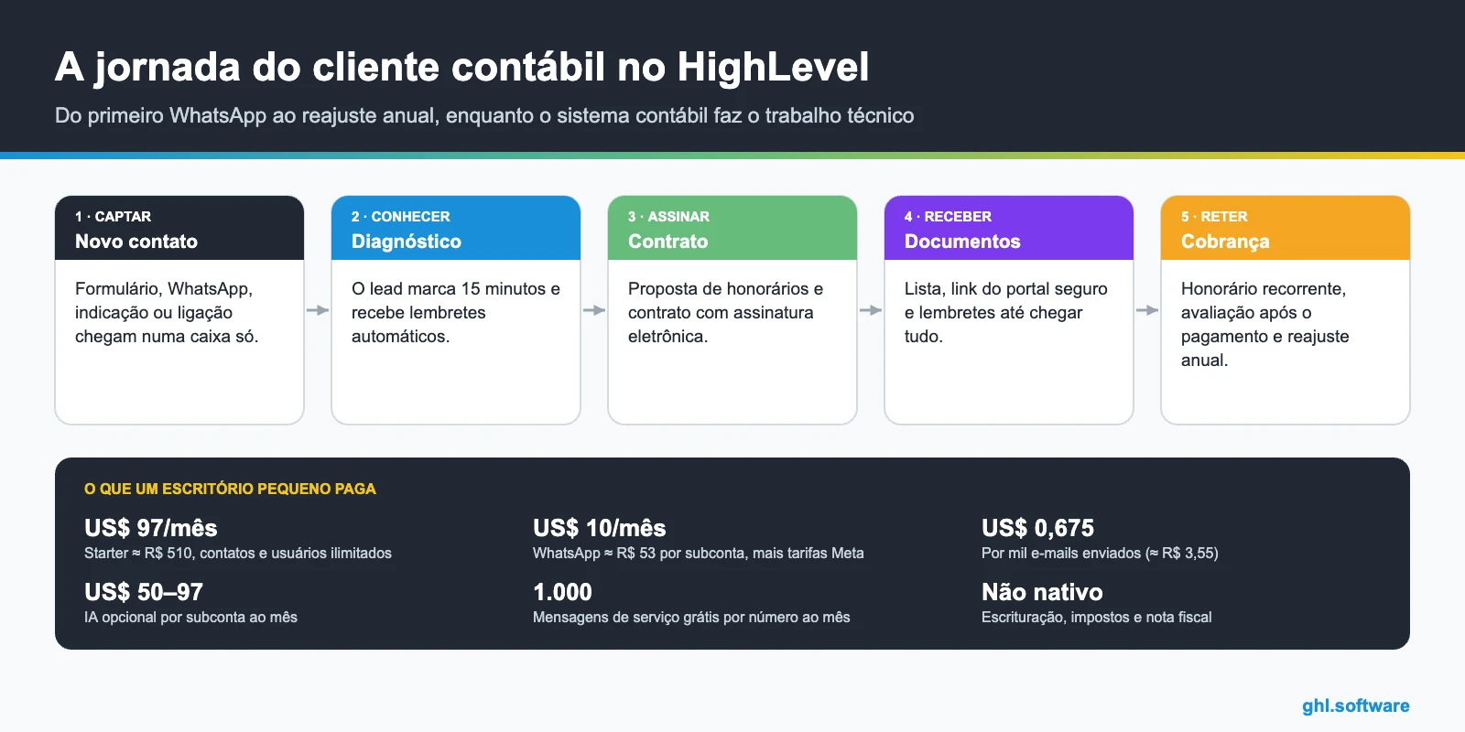
Task: Open the ghl.software link
Action: click(x=1356, y=705)
